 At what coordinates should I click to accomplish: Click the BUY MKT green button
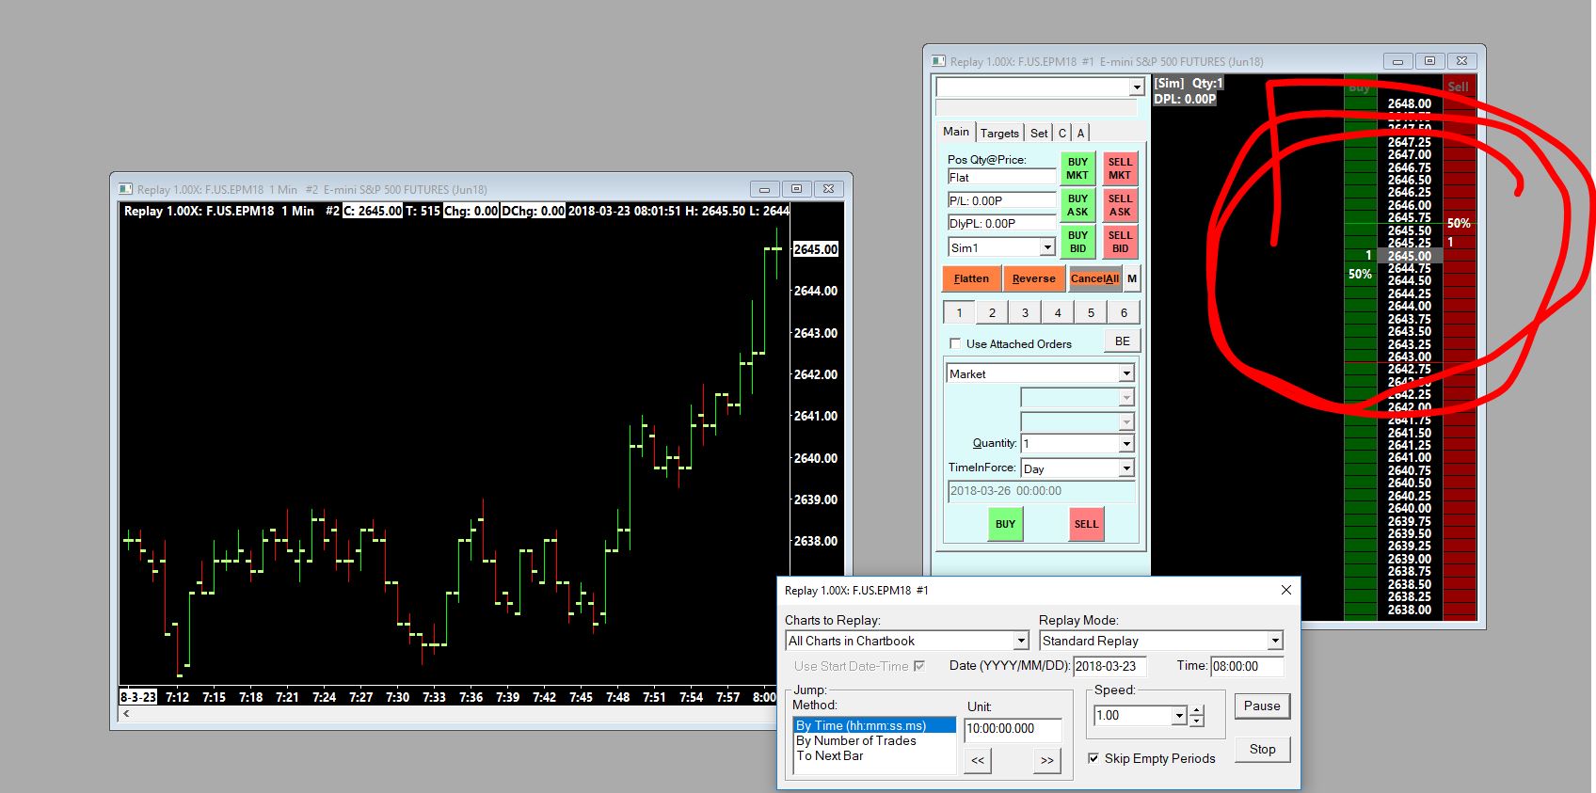click(x=1077, y=168)
